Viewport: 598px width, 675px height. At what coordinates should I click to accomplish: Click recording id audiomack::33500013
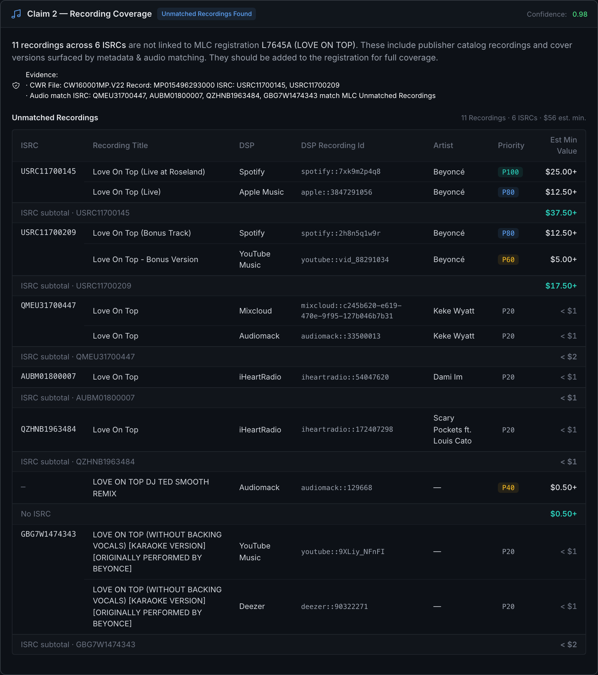(x=341, y=336)
